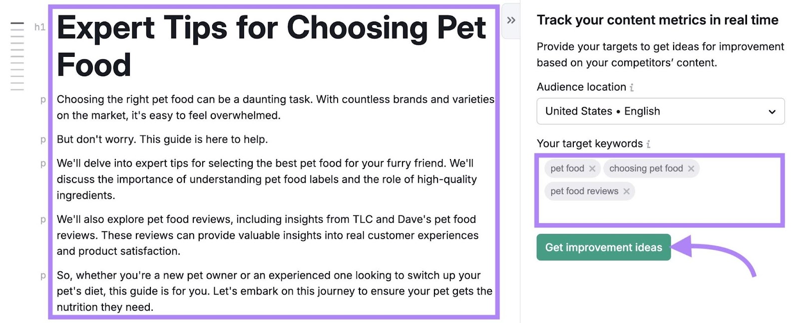Click the paragraph starting with But don't worry
799x323 pixels.
pos(163,140)
